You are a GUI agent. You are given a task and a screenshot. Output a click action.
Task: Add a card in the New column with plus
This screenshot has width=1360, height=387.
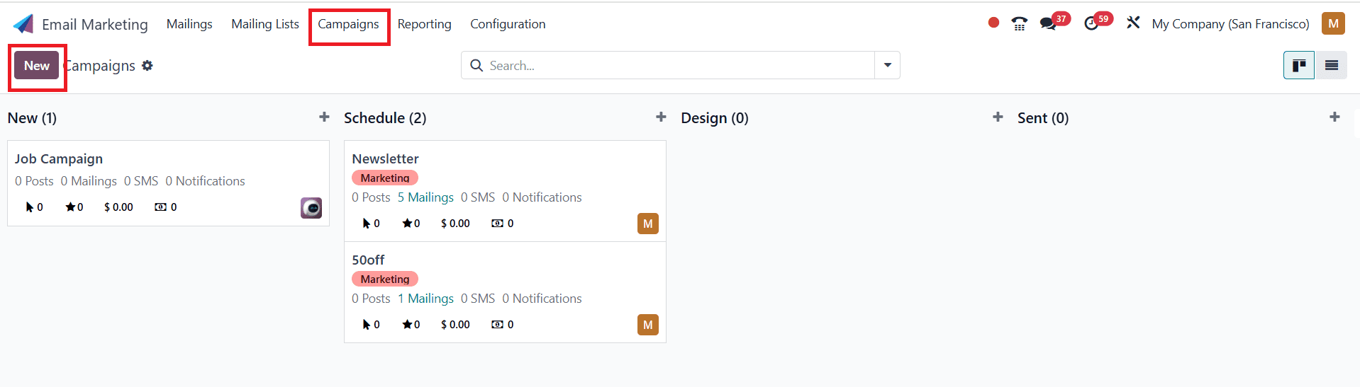pos(324,117)
